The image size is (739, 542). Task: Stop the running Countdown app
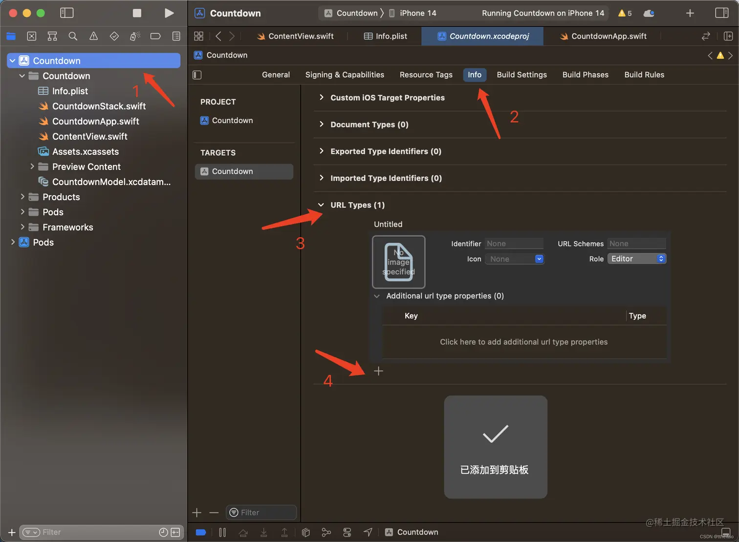click(x=137, y=13)
